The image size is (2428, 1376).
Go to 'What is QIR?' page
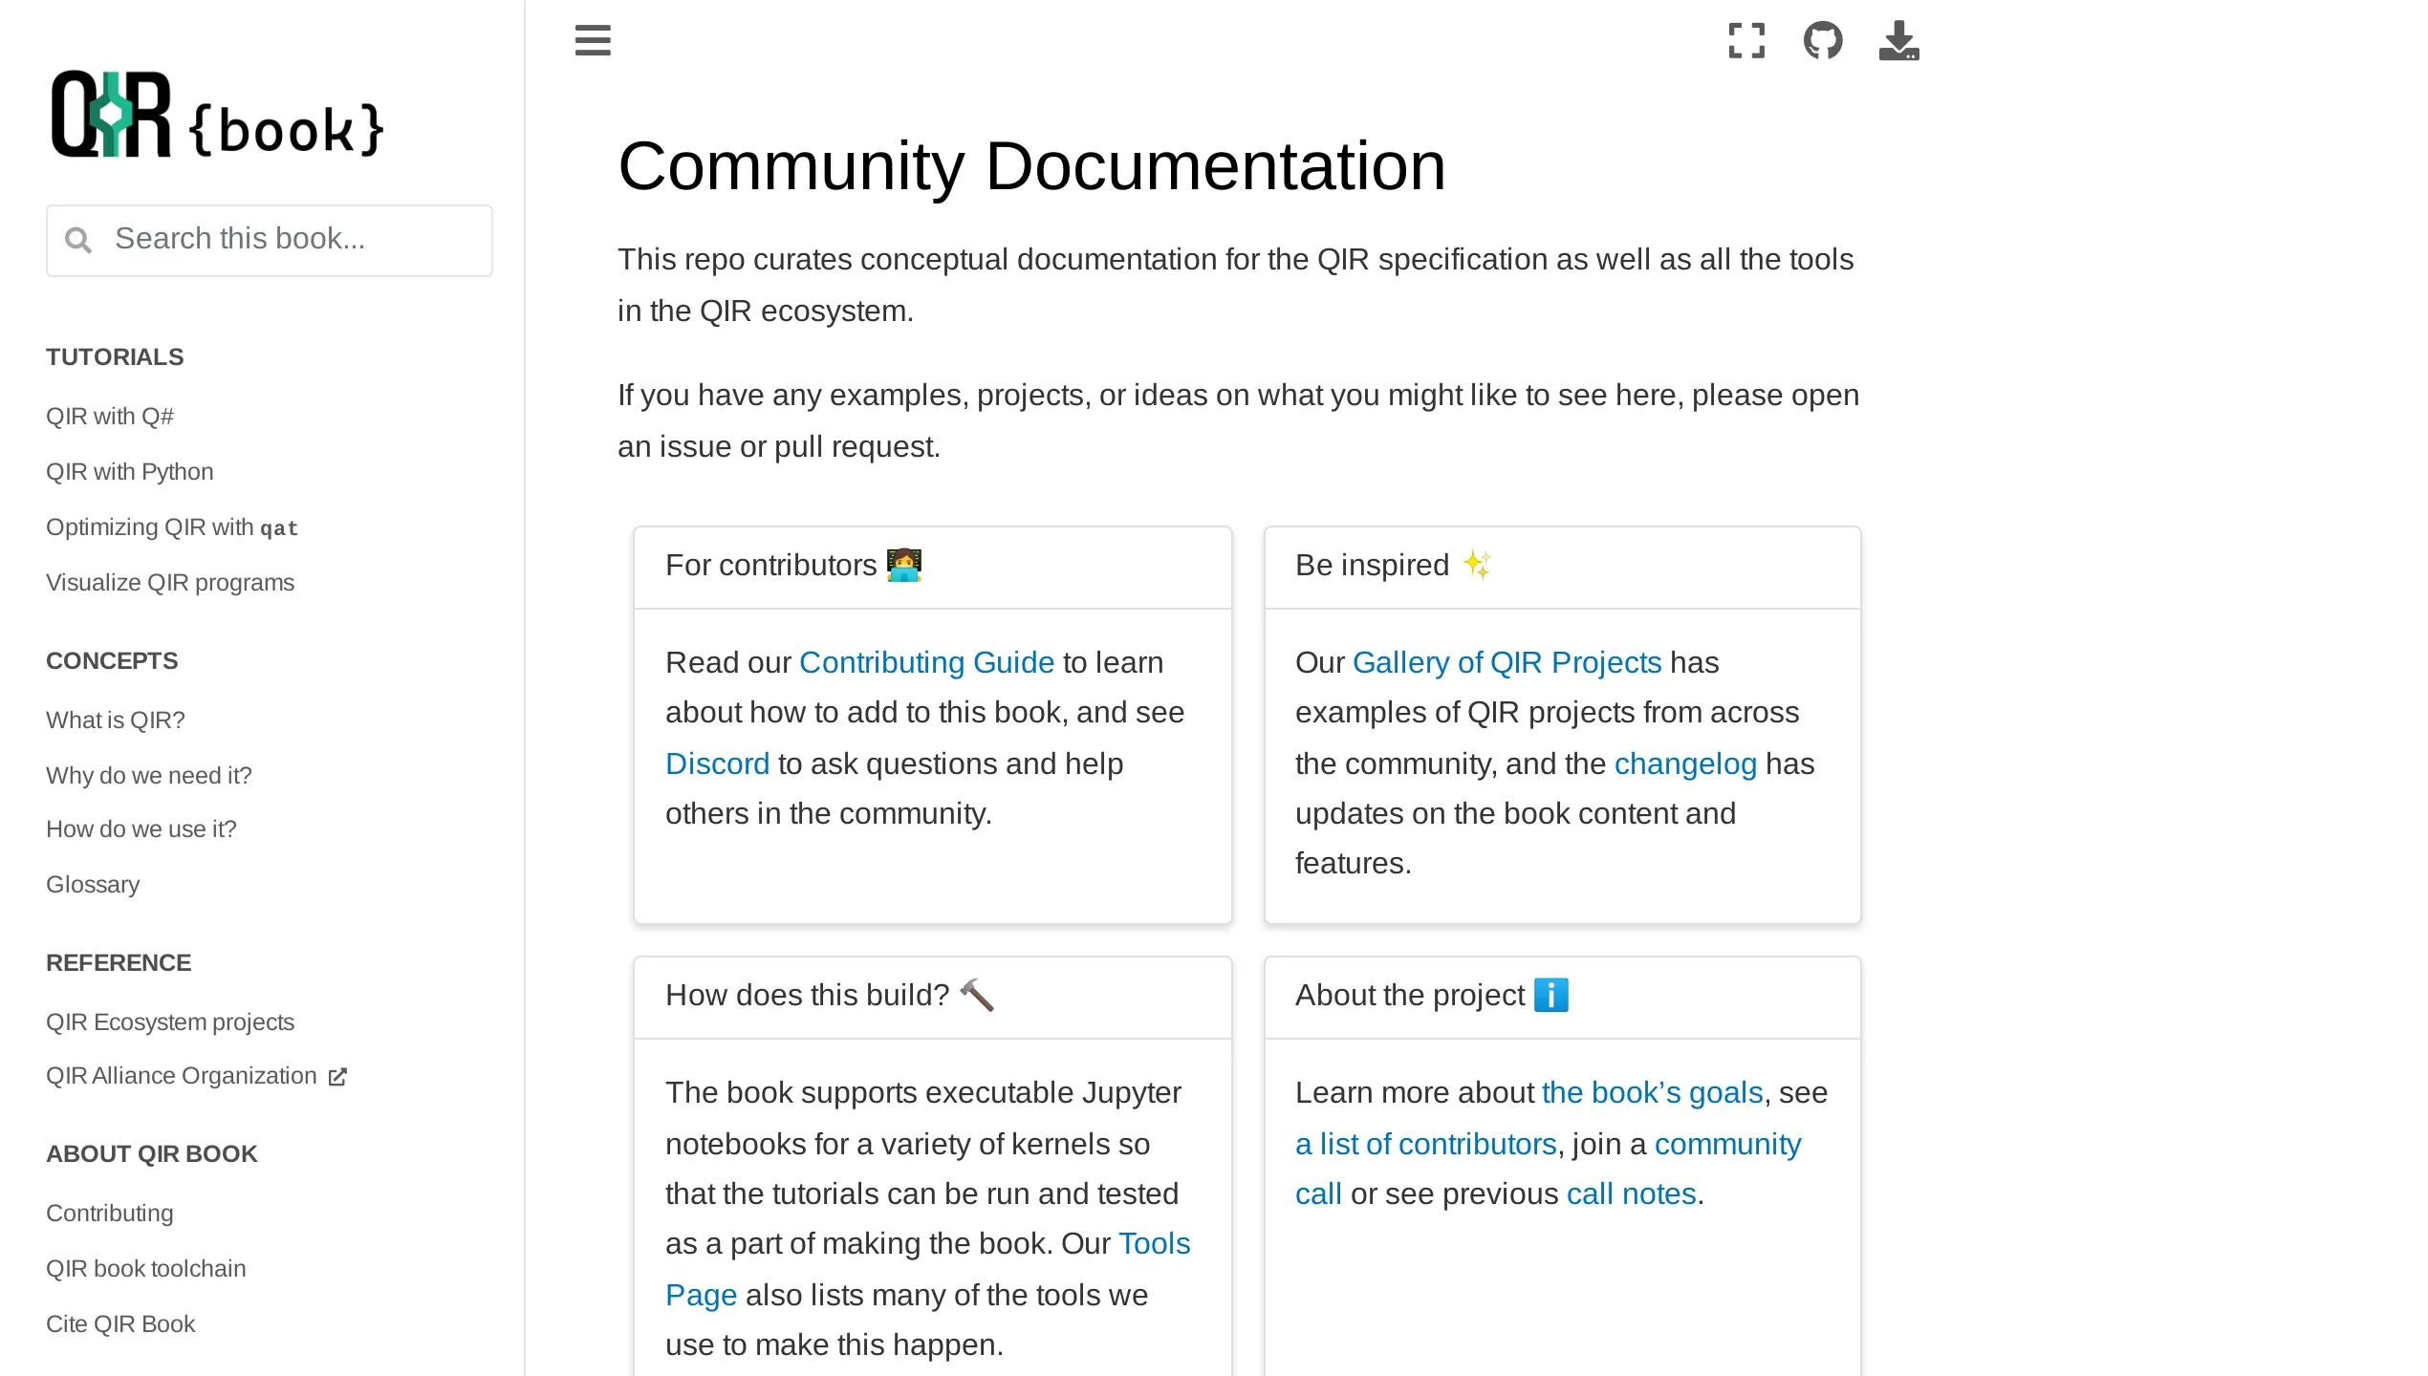pyautogui.click(x=116, y=720)
